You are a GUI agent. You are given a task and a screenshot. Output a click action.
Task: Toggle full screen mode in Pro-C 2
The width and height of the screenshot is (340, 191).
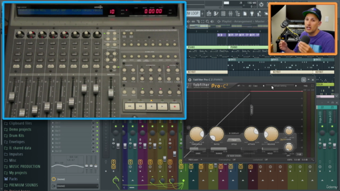[x=312, y=86]
